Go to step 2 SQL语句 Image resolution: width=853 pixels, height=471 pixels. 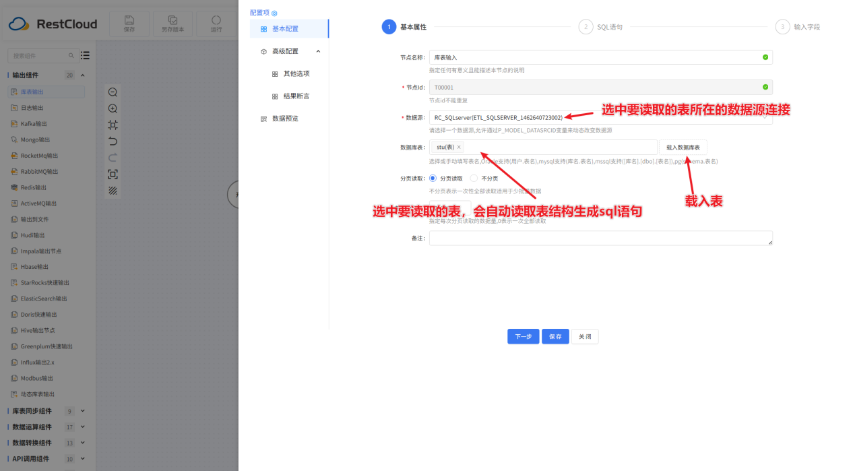pos(600,27)
